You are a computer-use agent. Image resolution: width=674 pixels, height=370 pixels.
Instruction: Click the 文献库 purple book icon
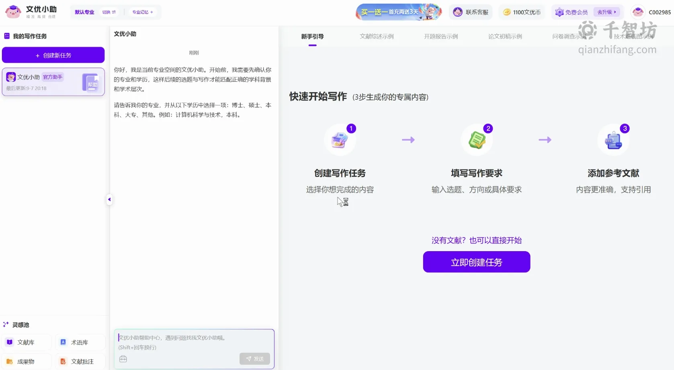(10, 342)
